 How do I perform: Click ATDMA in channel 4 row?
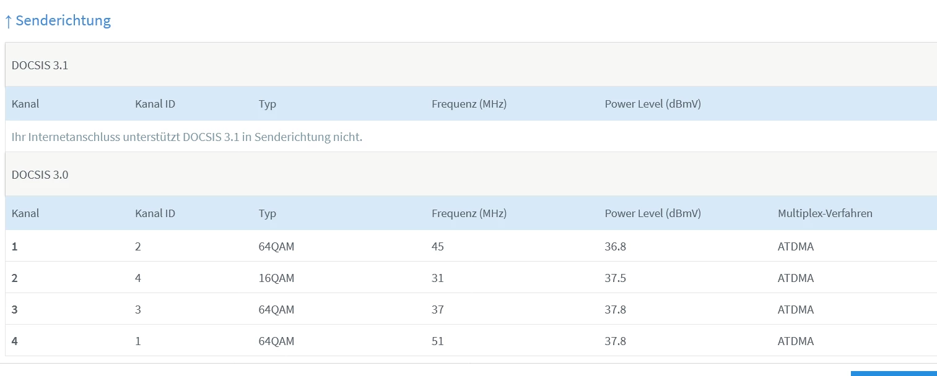(x=796, y=341)
